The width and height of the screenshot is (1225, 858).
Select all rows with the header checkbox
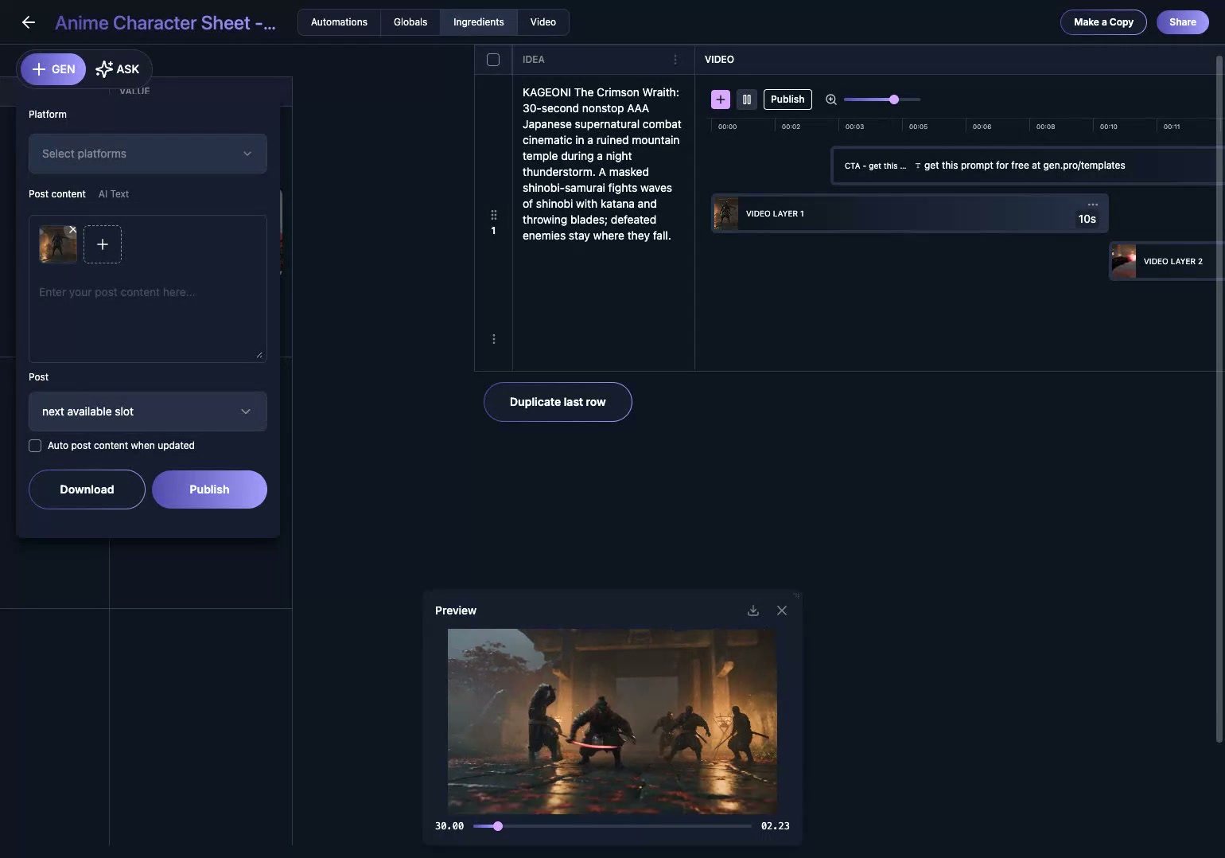493,60
